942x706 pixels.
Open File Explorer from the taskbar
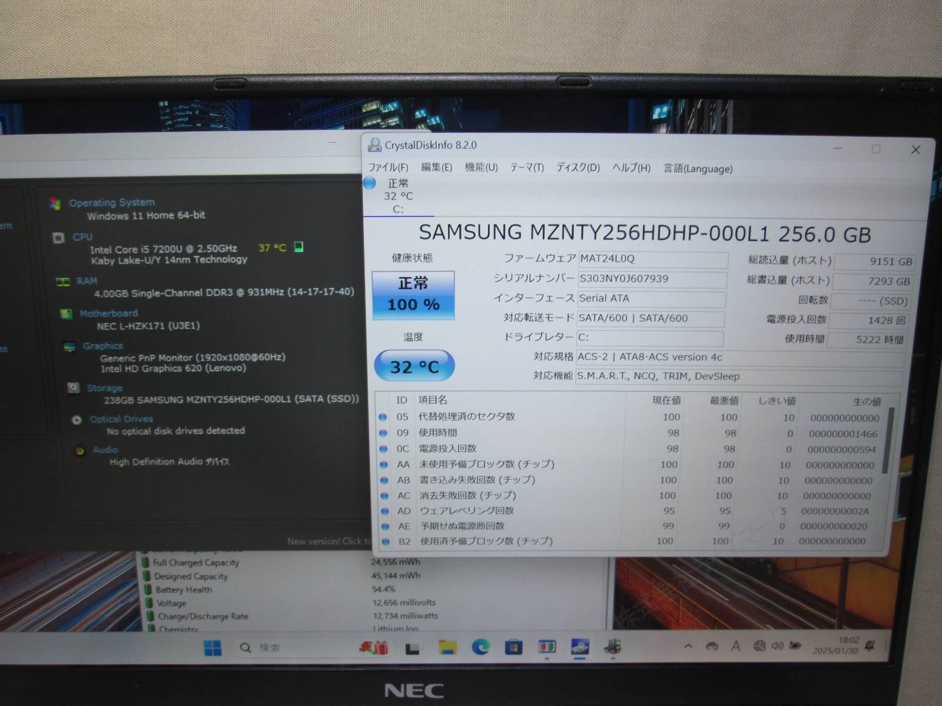pyautogui.click(x=447, y=648)
